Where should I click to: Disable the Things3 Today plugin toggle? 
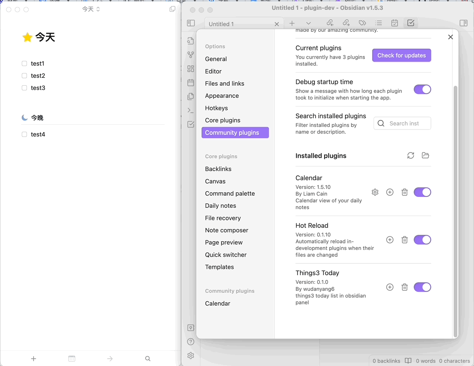[x=422, y=287]
